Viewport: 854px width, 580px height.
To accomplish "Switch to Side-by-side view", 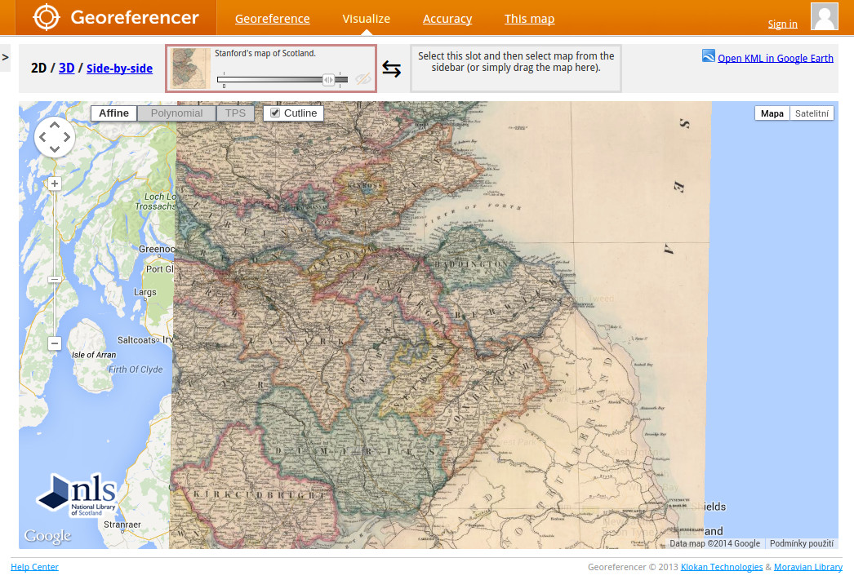I will pos(119,68).
